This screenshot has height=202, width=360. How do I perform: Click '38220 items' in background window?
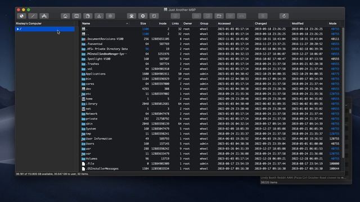[269, 182]
